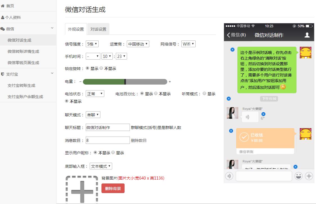This screenshot has width=316, height=204.
Task: Select 显示 for 听筒模式
Action: (x=204, y=93)
